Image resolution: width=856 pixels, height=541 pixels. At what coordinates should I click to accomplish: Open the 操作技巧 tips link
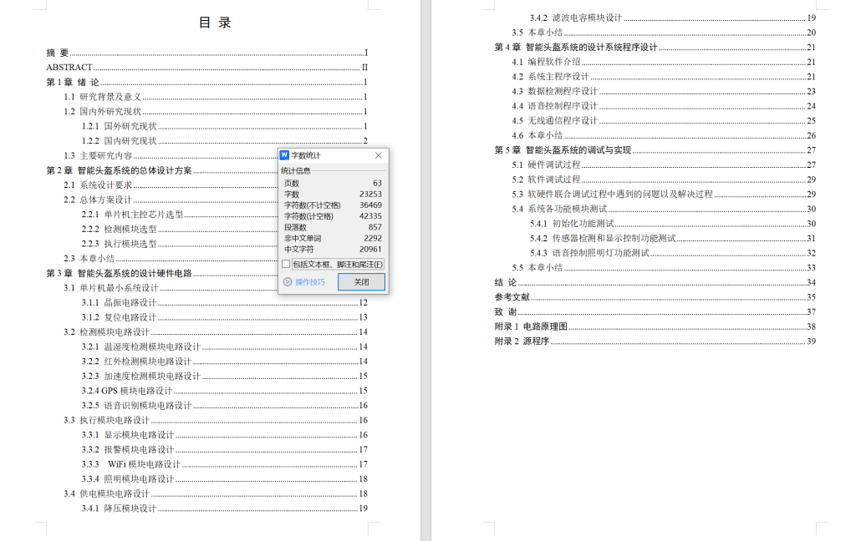coord(311,281)
